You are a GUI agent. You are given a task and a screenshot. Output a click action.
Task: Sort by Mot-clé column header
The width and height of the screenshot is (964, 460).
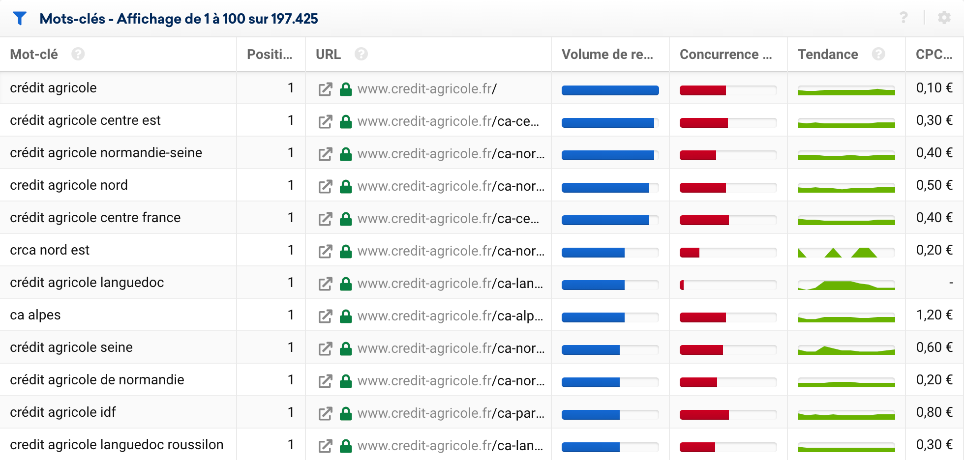(x=34, y=54)
